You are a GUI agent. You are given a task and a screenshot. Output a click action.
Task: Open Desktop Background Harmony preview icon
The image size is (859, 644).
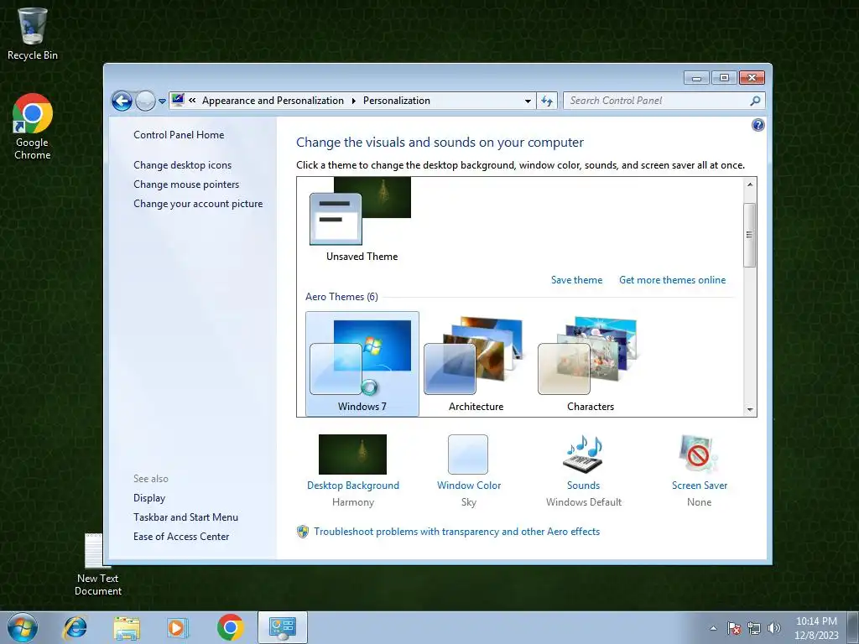tap(353, 454)
